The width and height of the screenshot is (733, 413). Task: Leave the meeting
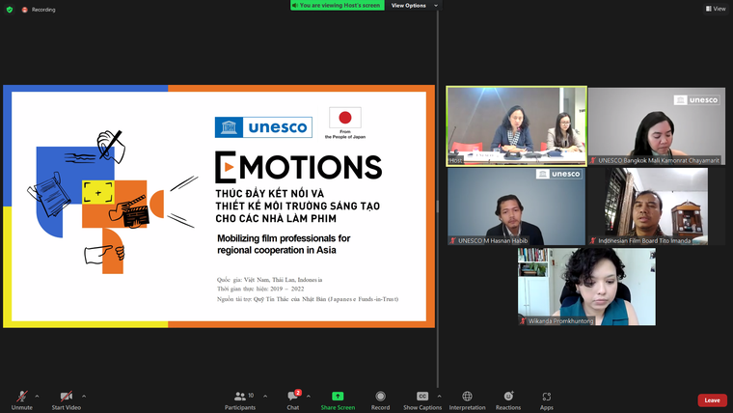pyautogui.click(x=712, y=399)
